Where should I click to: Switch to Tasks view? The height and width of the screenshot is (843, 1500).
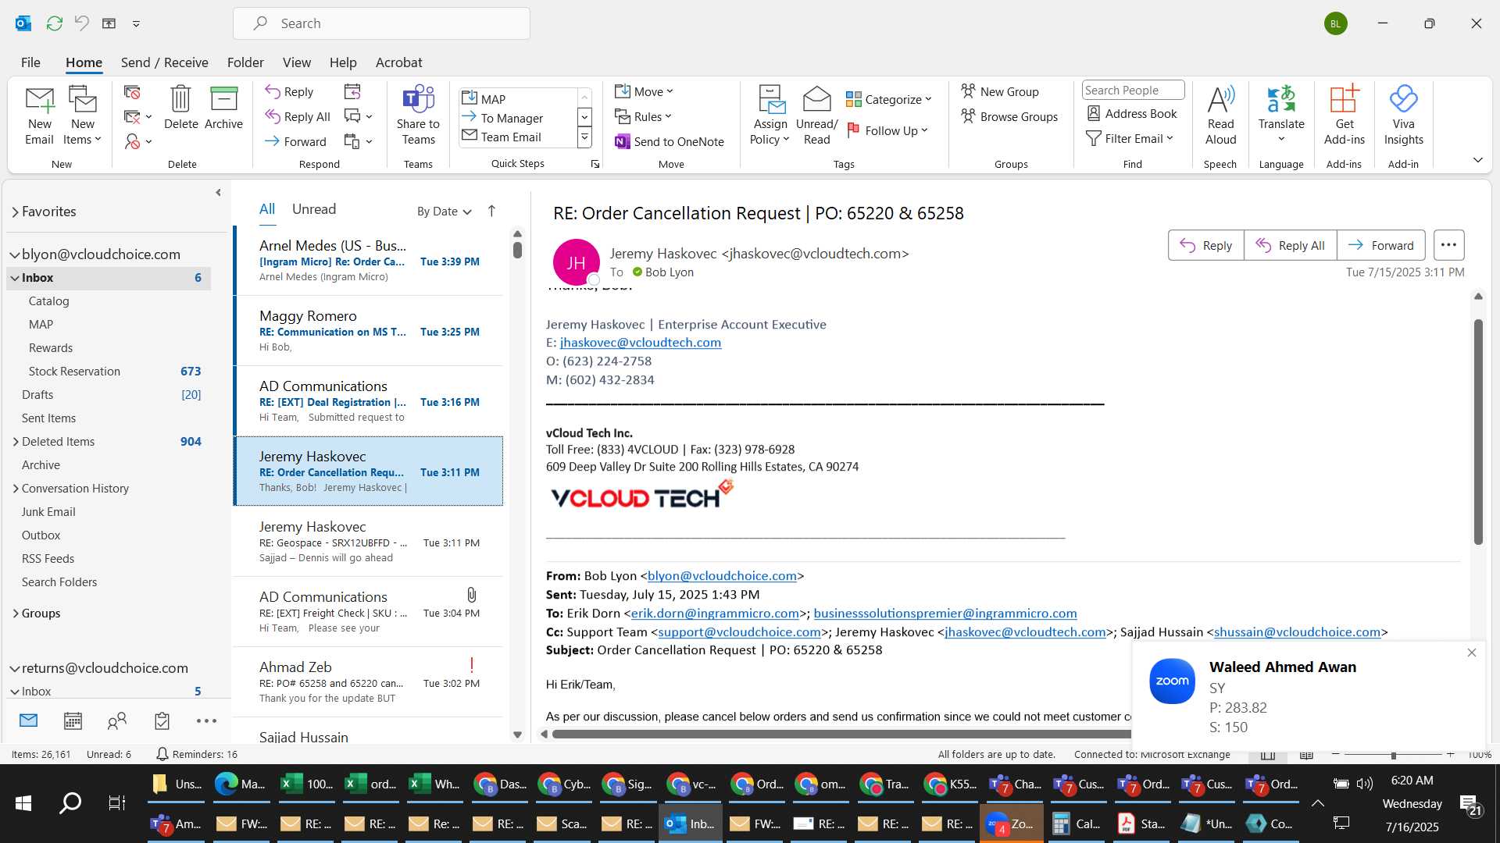[x=162, y=721]
